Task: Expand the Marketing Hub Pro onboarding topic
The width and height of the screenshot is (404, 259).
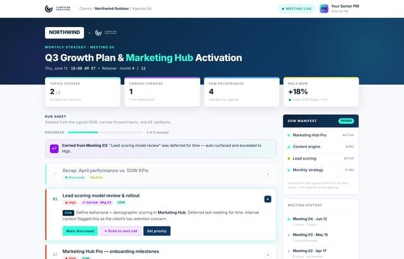Action: tap(268, 255)
